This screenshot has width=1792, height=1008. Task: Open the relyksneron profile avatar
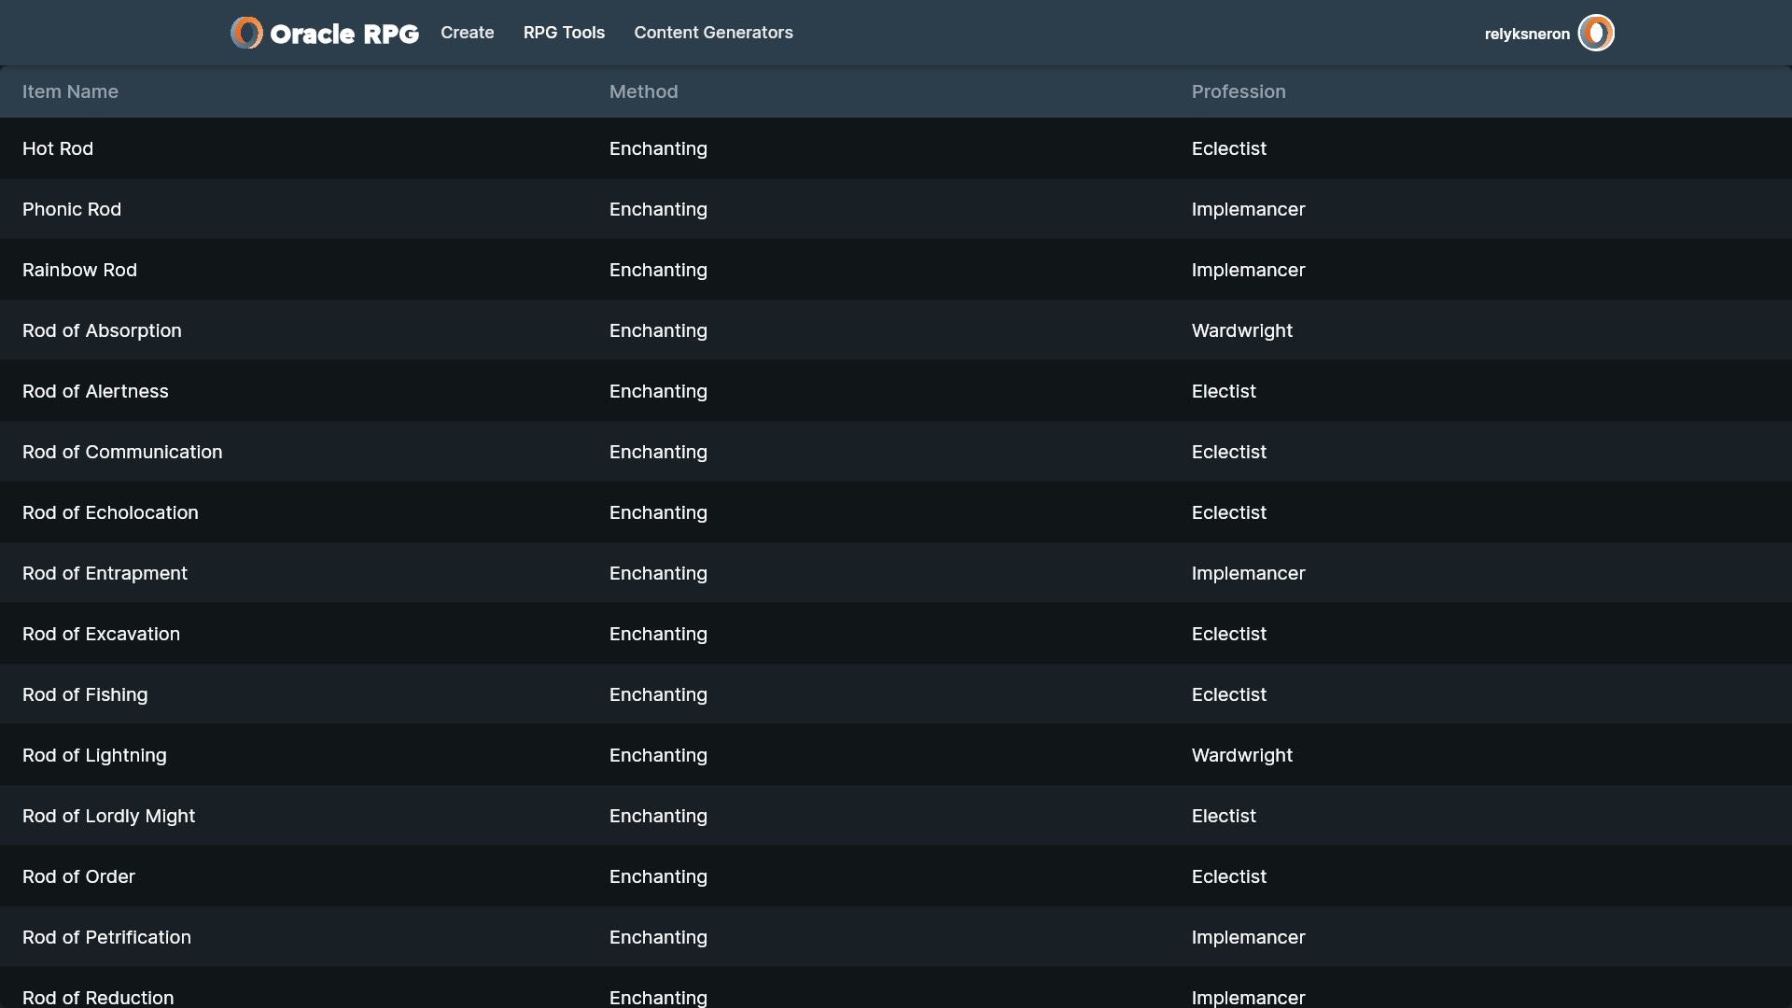[x=1595, y=33]
